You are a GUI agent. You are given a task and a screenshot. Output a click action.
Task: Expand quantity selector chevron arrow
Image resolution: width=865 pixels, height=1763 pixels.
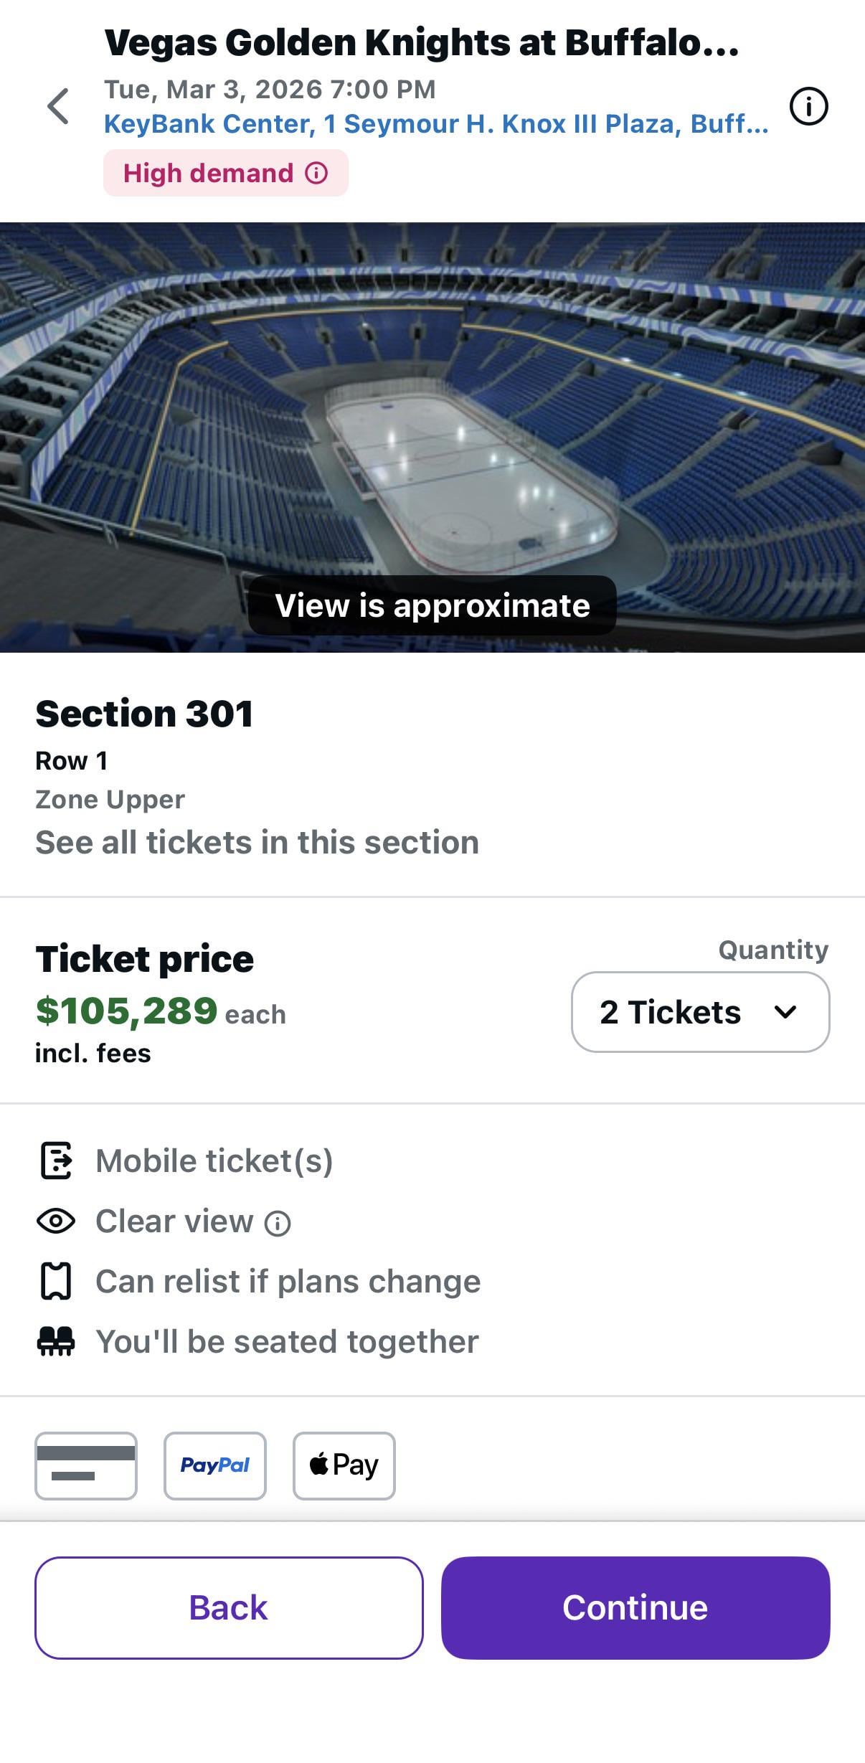(785, 1012)
